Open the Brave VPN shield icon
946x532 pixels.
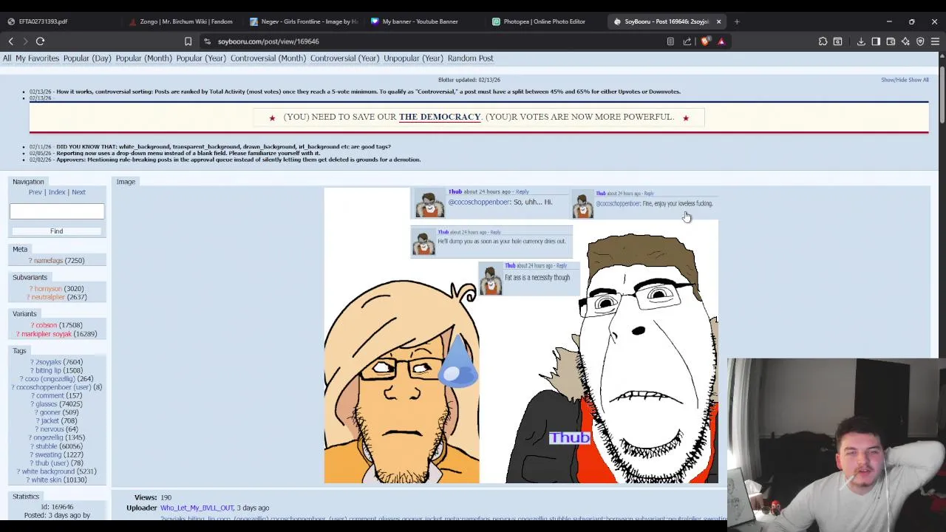pos(920,41)
